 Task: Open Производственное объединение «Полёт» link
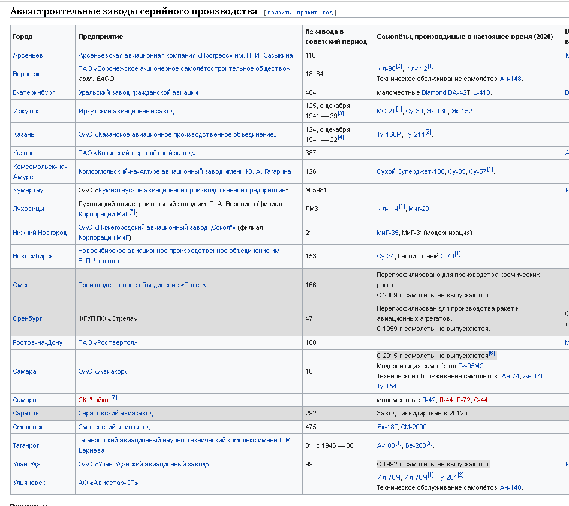click(142, 285)
